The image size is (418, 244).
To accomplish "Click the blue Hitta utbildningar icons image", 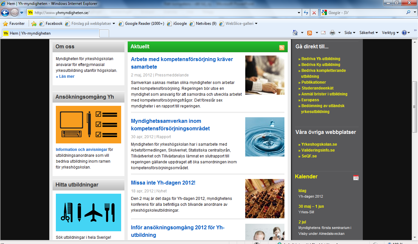I will pyautogui.click(x=88, y=213).
